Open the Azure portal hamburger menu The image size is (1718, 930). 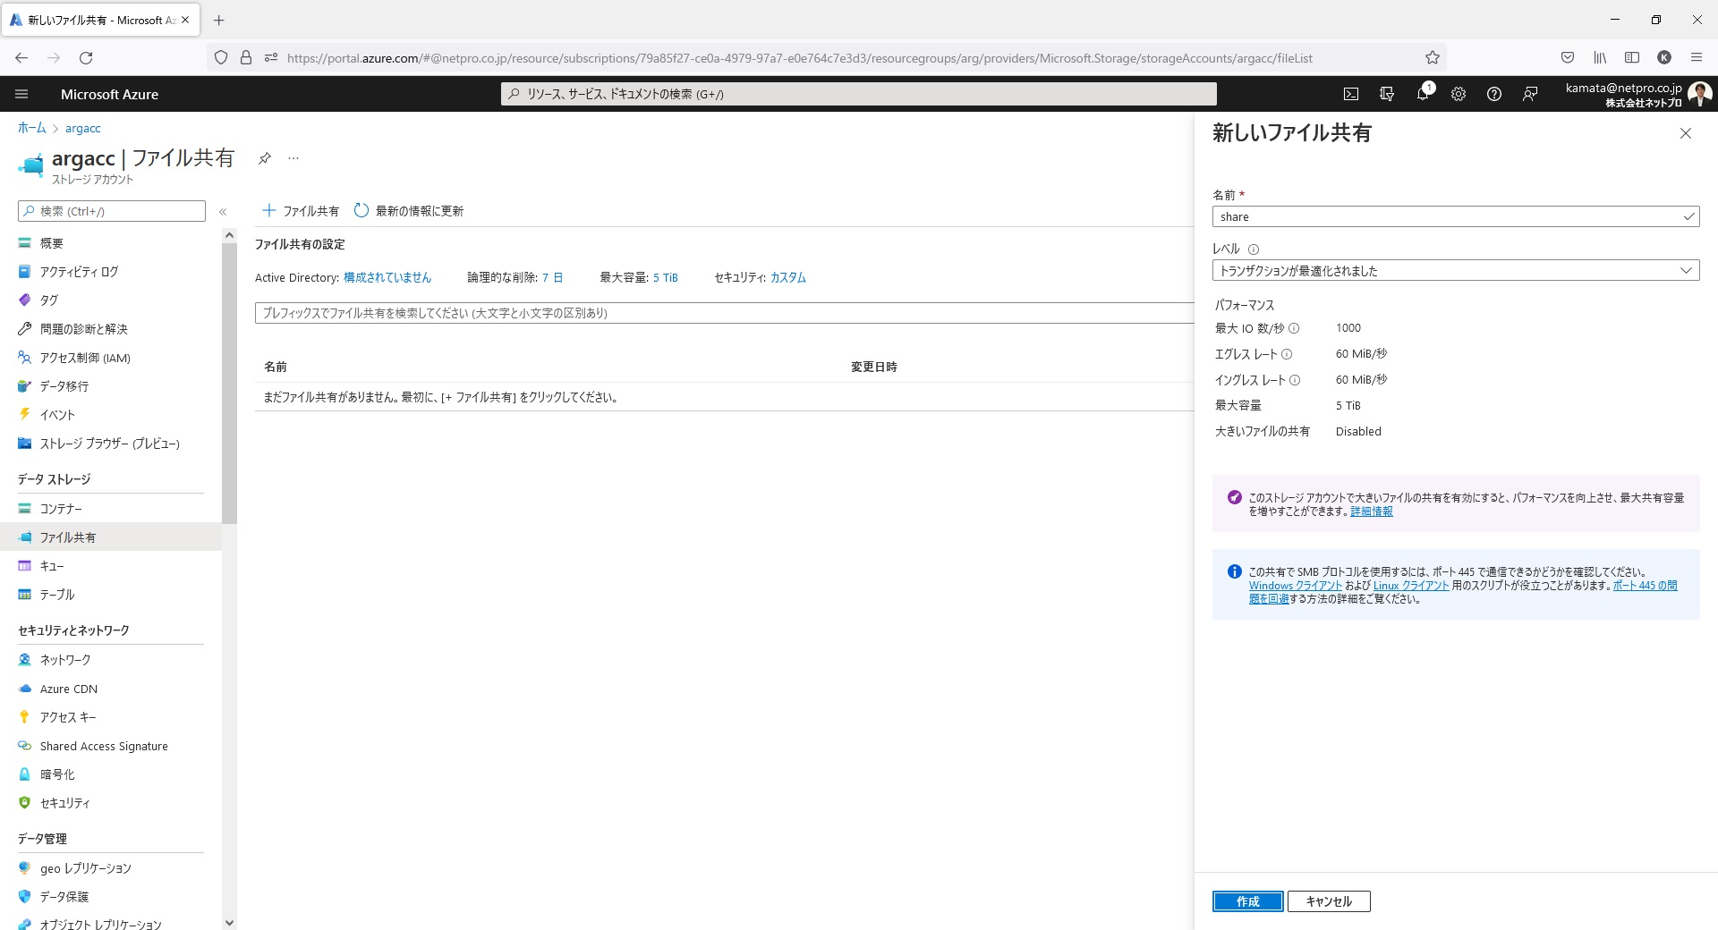[22, 94]
